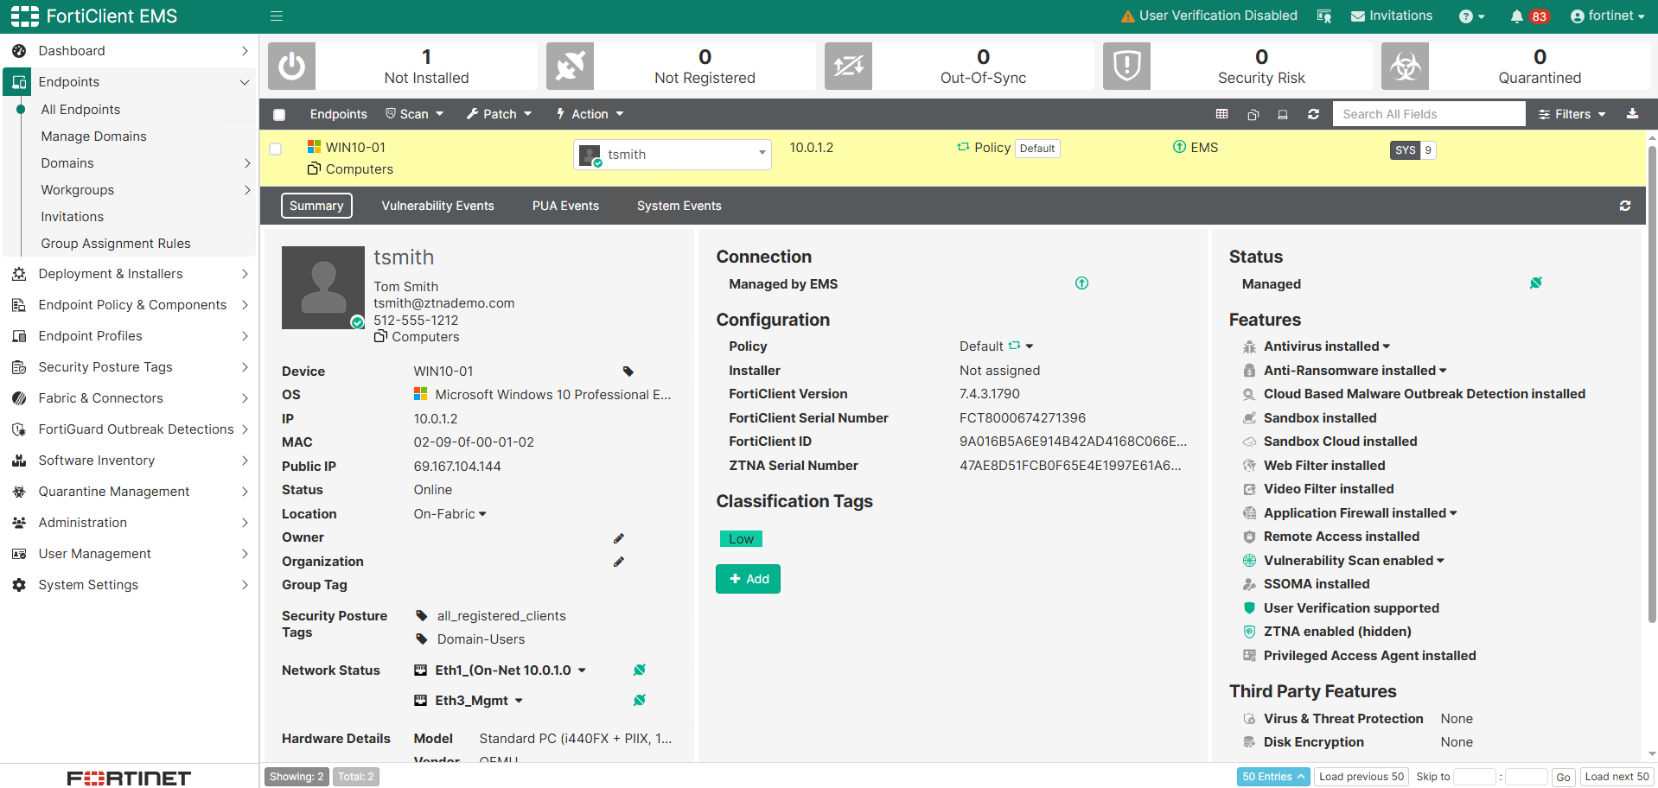The image size is (1658, 788).
Task: Open the Filters dropdown
Action: (x=1572, y=113)
